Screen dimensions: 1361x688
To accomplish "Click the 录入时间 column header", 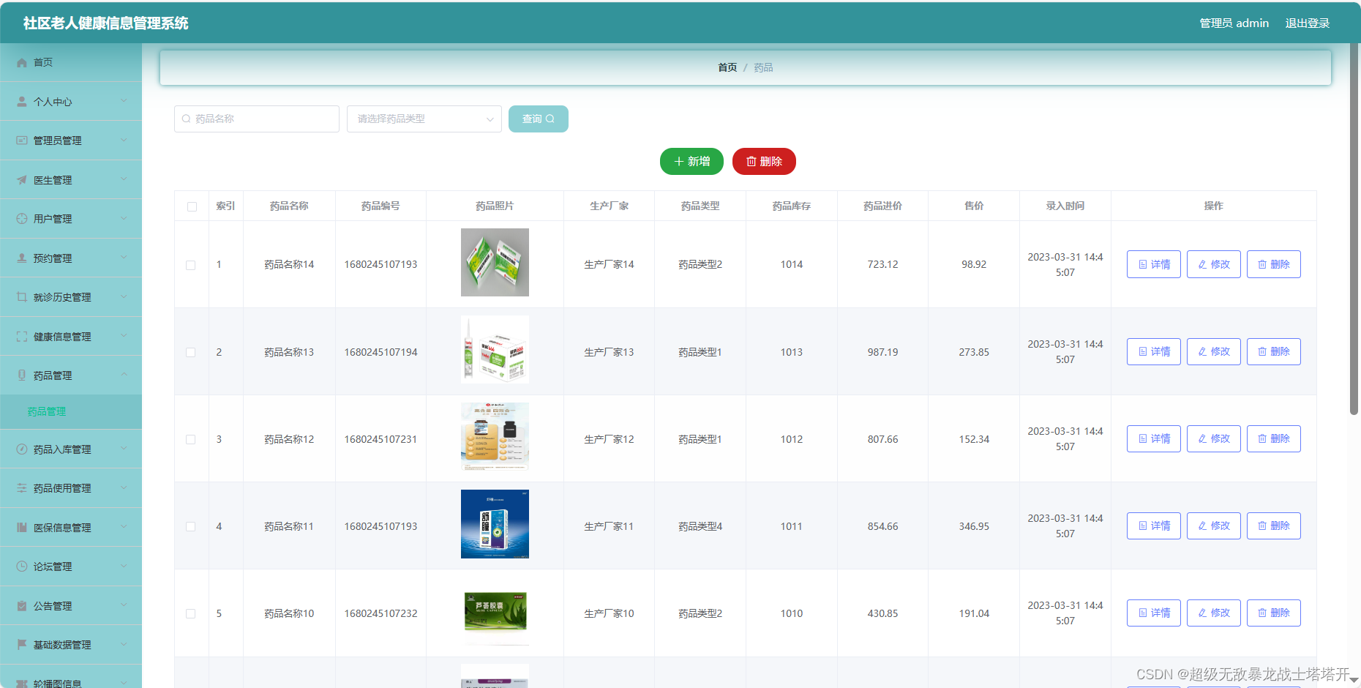I will point(1065,206).
